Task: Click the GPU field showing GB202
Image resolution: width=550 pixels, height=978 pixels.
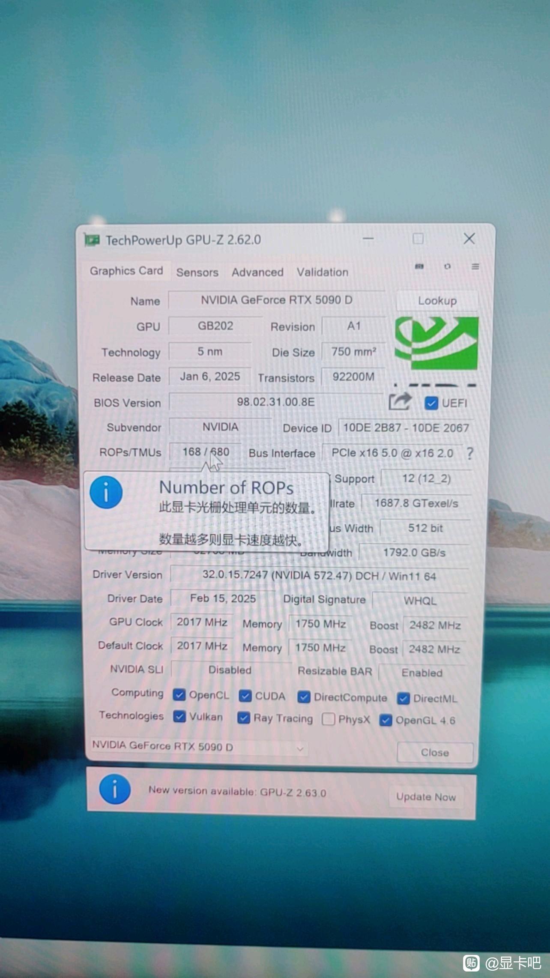Action: point(215,326)
